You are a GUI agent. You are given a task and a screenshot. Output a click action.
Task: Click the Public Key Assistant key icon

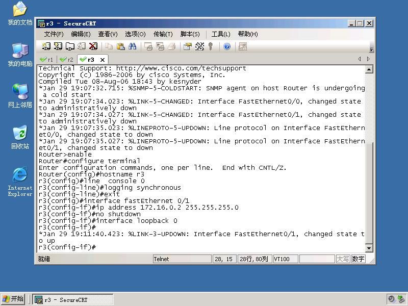pyautogui.click(x=211, y=46)
